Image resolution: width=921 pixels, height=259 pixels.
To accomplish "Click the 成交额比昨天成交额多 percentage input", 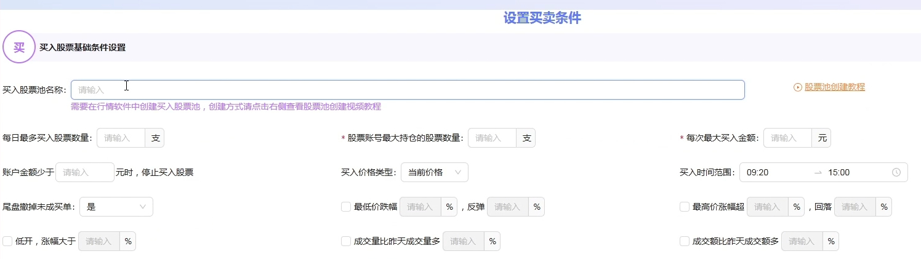I will pos(802,241).
